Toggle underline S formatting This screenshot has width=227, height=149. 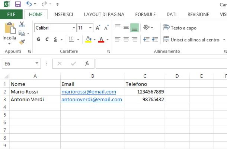tap(55, 39)
